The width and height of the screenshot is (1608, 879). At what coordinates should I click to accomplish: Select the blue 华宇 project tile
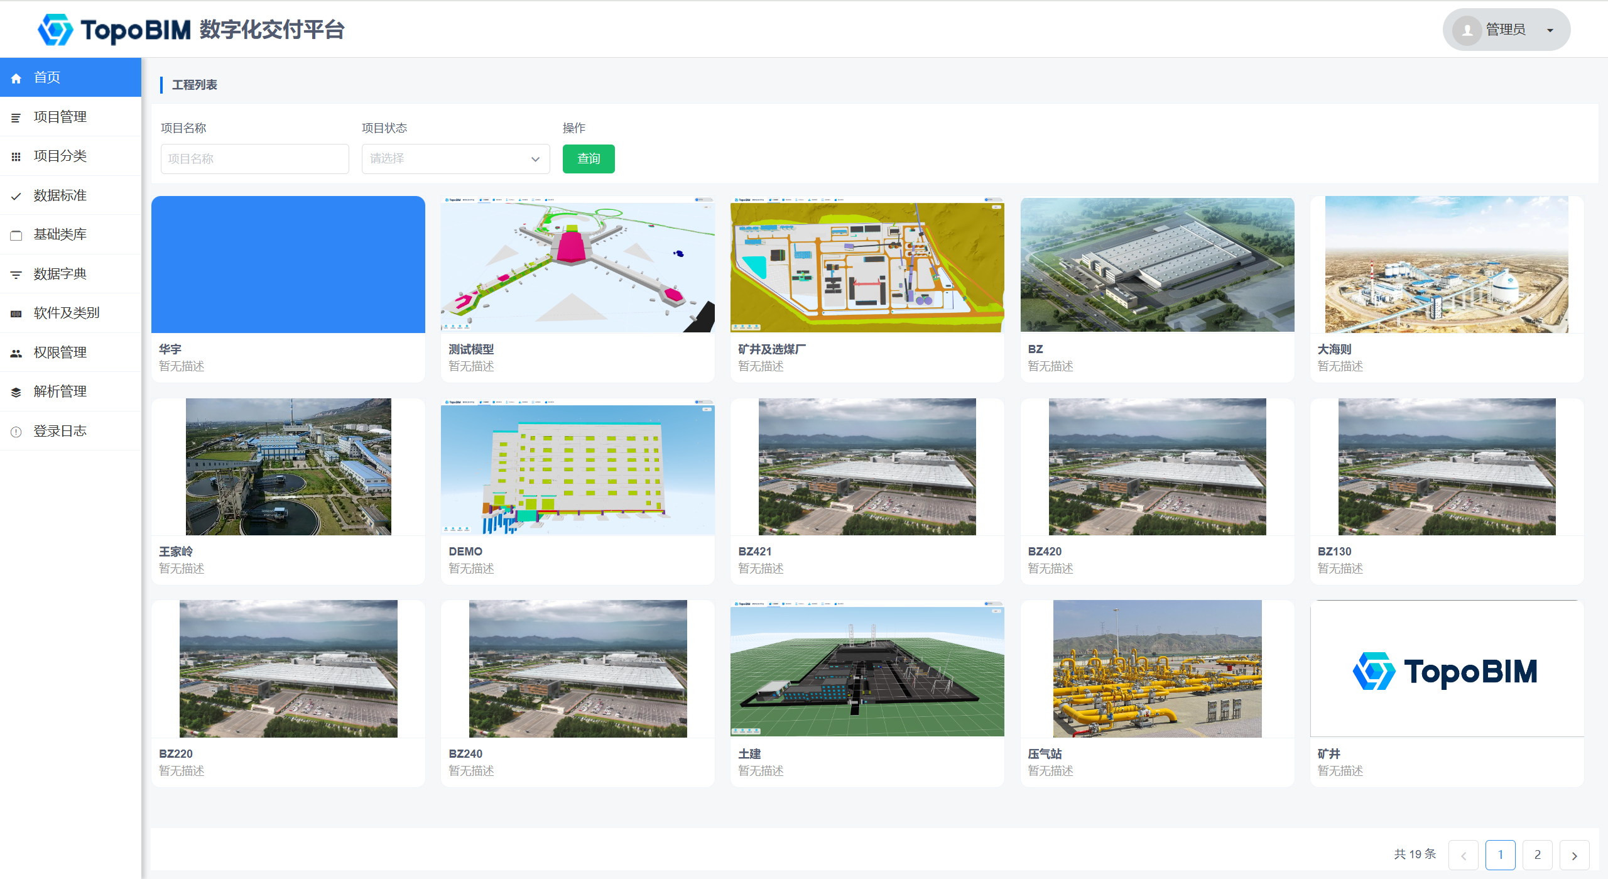[288, 265]
